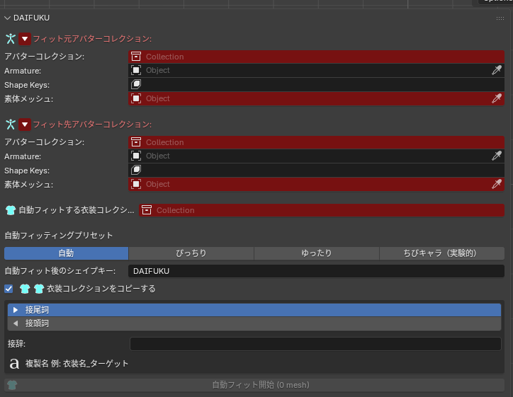Click the 自動フィッティングプリセット label
The image size is (513, 397).
pos(59,236)
